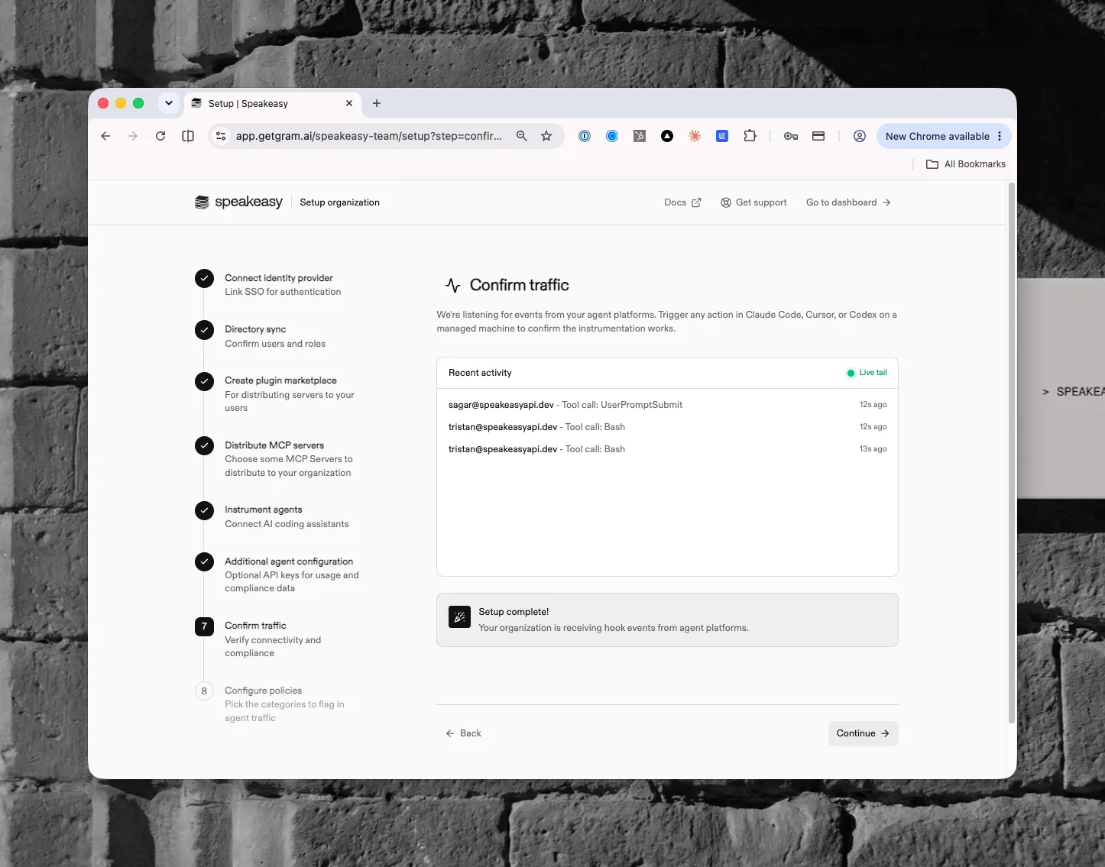
Task: Open the tab search dropdown chevron
Action: tap(169, 103)
